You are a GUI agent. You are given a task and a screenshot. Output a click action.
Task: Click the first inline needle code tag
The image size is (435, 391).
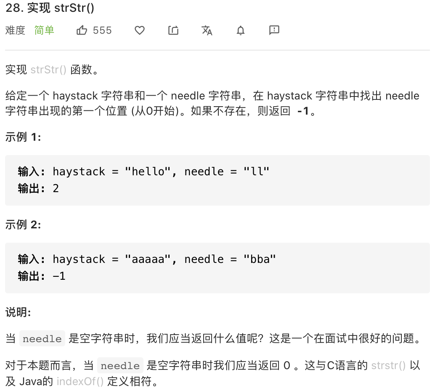click(42, 338)
